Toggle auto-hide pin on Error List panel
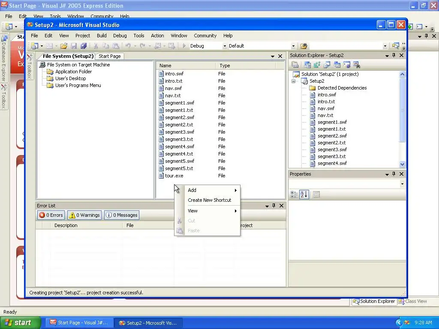 274,206
